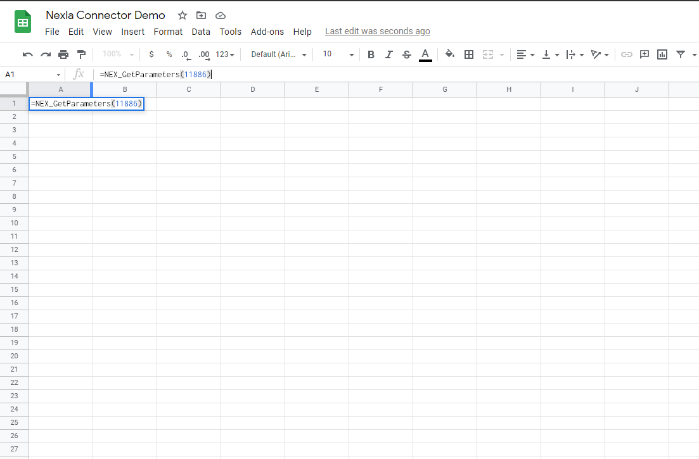
Task: Format selection as percent
Action: click(x=169, y=54)
